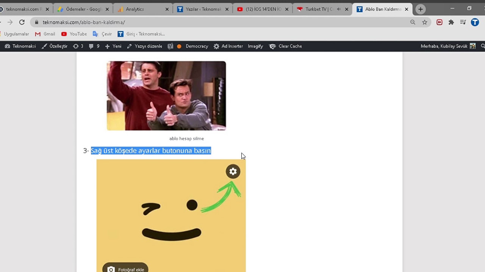The image size is (485, 272).
Task: Open the zoom magnifier in address bar
Action: [x=413, y=22]
